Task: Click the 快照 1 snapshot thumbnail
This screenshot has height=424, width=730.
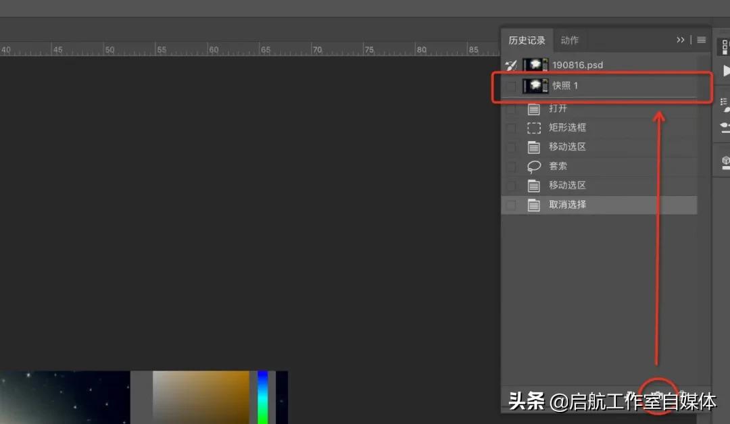Action: pyautogui.click(x=536, y=86)
